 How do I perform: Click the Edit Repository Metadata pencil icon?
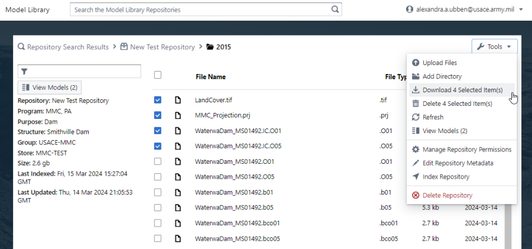click(416, 163)
